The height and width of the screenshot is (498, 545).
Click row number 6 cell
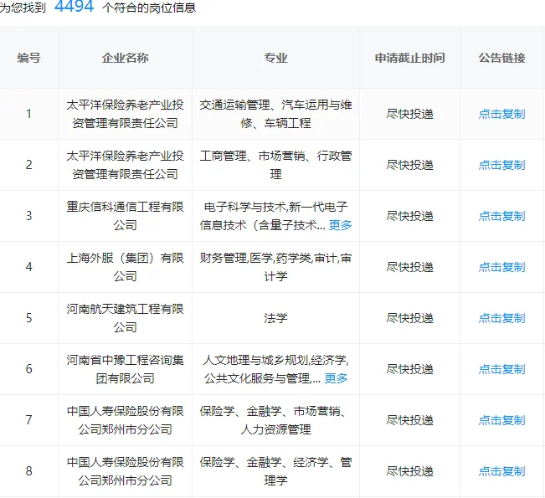coord(28,369)
